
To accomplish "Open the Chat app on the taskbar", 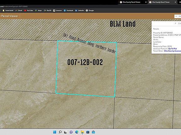I will (x=71, y=132).
